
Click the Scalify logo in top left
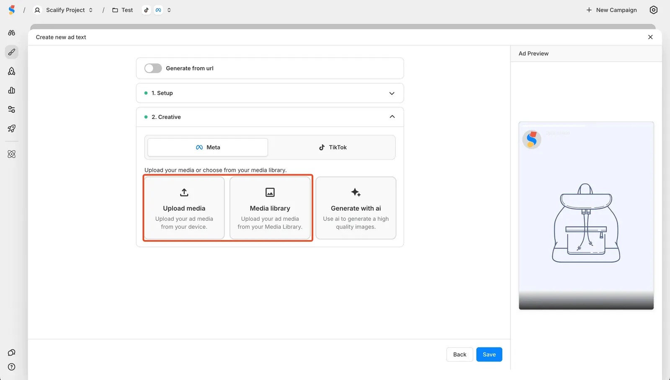pyautogui.click(x=12, y=10)
